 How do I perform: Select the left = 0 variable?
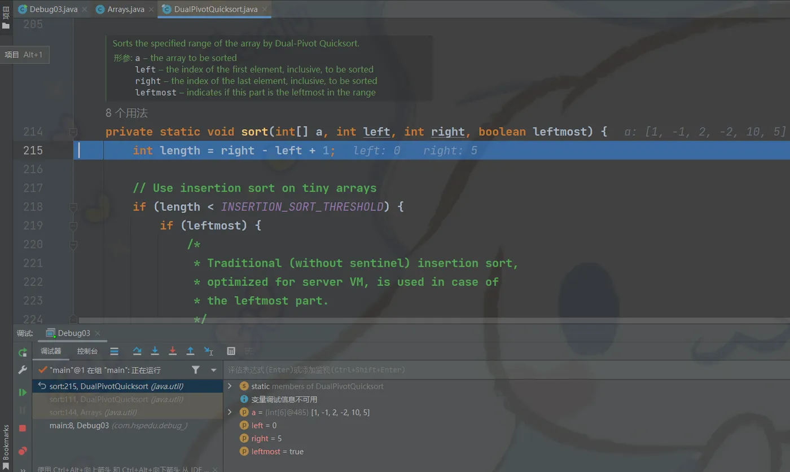[264, 425]
